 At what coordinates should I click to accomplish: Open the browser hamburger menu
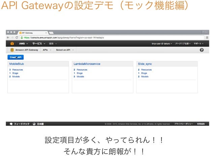(x=207, y=38)
